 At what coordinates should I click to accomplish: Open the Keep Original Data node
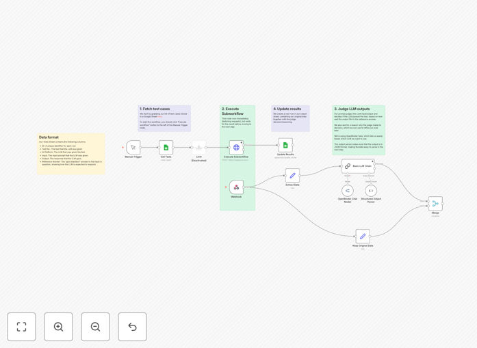[x=363, y=236]
